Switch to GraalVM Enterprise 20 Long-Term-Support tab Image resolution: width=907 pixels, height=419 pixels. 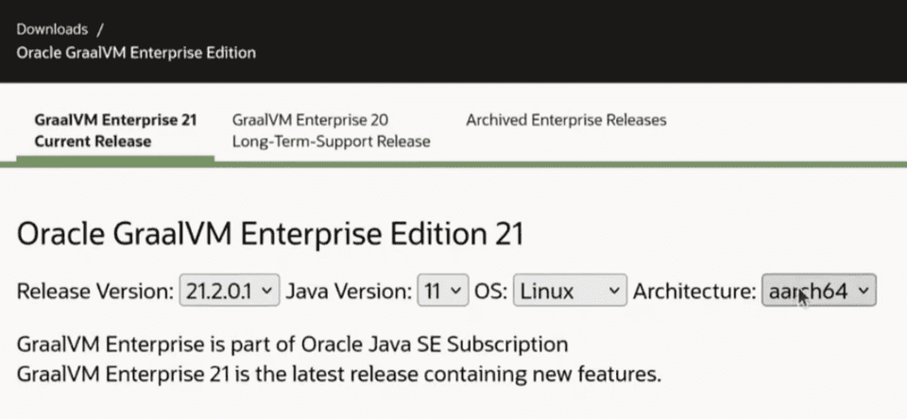coord(331,131)
